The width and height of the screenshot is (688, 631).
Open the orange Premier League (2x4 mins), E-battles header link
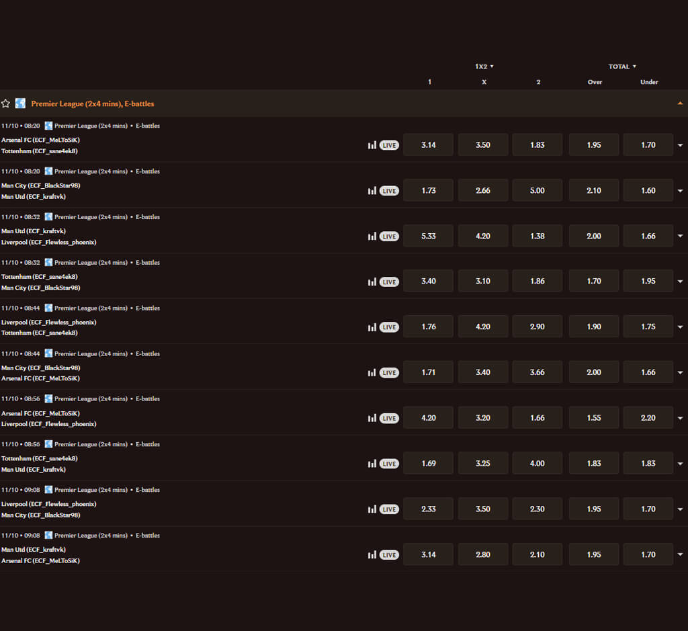click(93, 104)
